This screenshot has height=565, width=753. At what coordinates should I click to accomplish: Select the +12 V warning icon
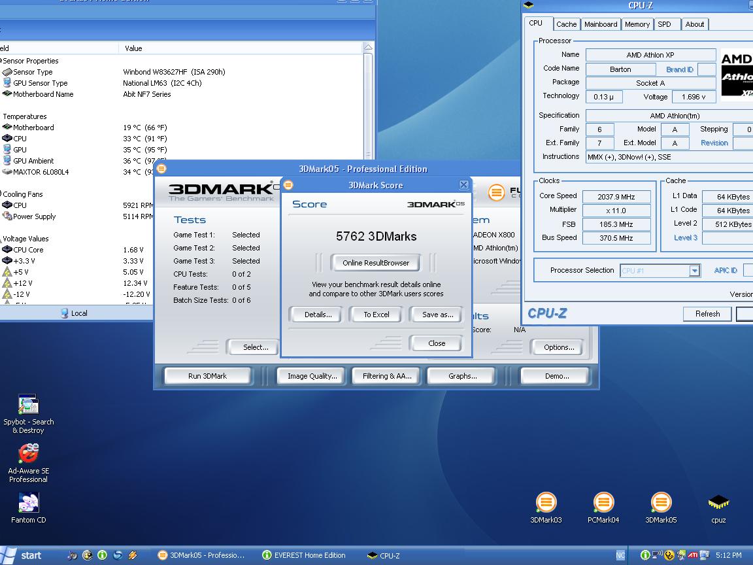[x=7, y=283]
